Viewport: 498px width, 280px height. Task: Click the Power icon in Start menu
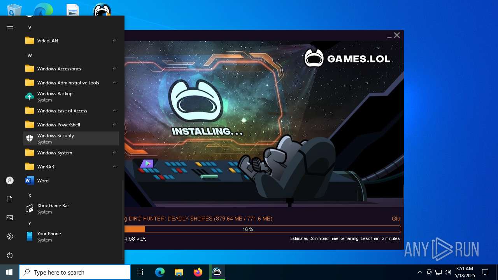point(10,255)
